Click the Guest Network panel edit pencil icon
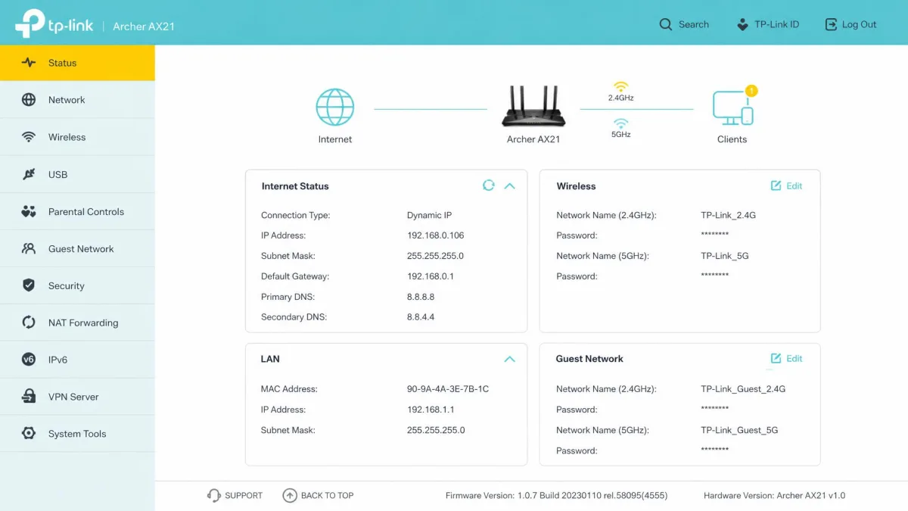Screen dimensions: 908x511 776,358
